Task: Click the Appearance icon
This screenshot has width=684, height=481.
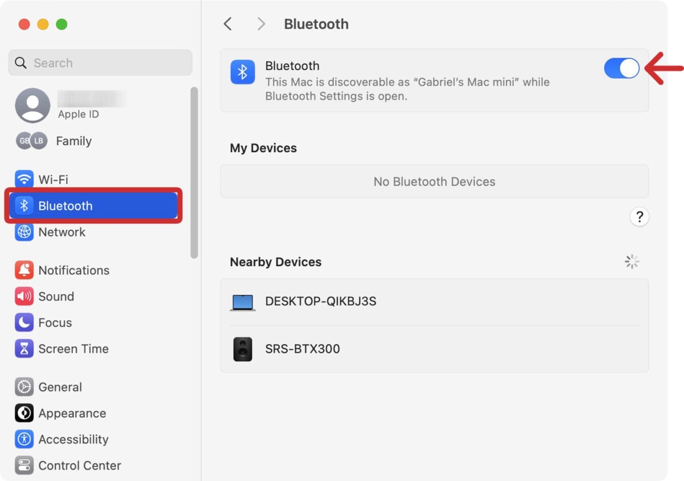Action: (x=24, y=413)
